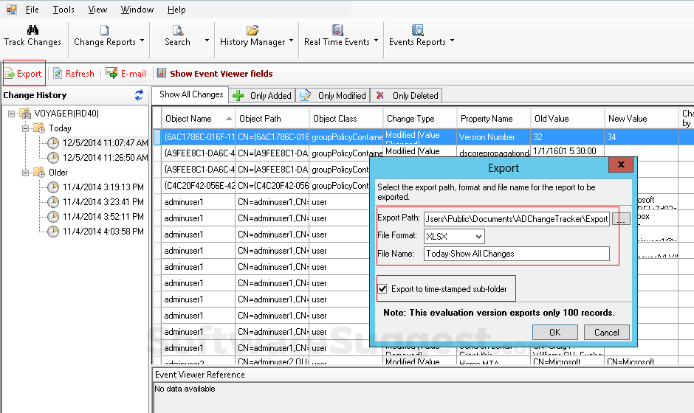Screen dimensions: 694x413
Task: Click the E-mail toolbar icon
Action: [x=111, y=73]
